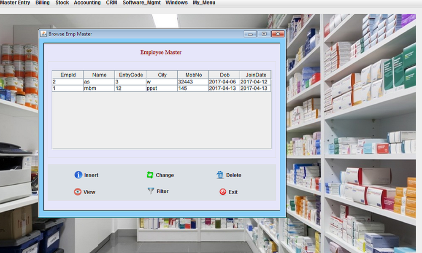The image size is (422, 253).
Task: Sort by the EmpId column header
Action: click(x=68, y=75)
